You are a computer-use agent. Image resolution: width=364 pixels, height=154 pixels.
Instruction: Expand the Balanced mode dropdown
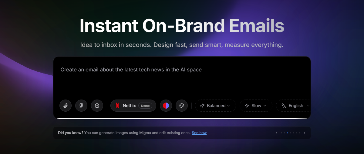pyautogui.click(x=215, y=106)
